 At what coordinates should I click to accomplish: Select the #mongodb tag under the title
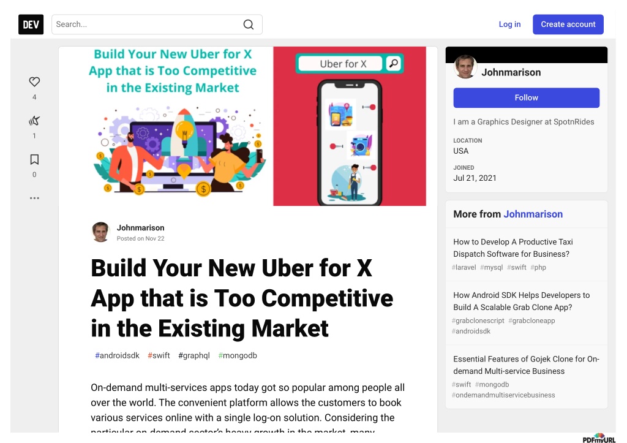(238, 355)
